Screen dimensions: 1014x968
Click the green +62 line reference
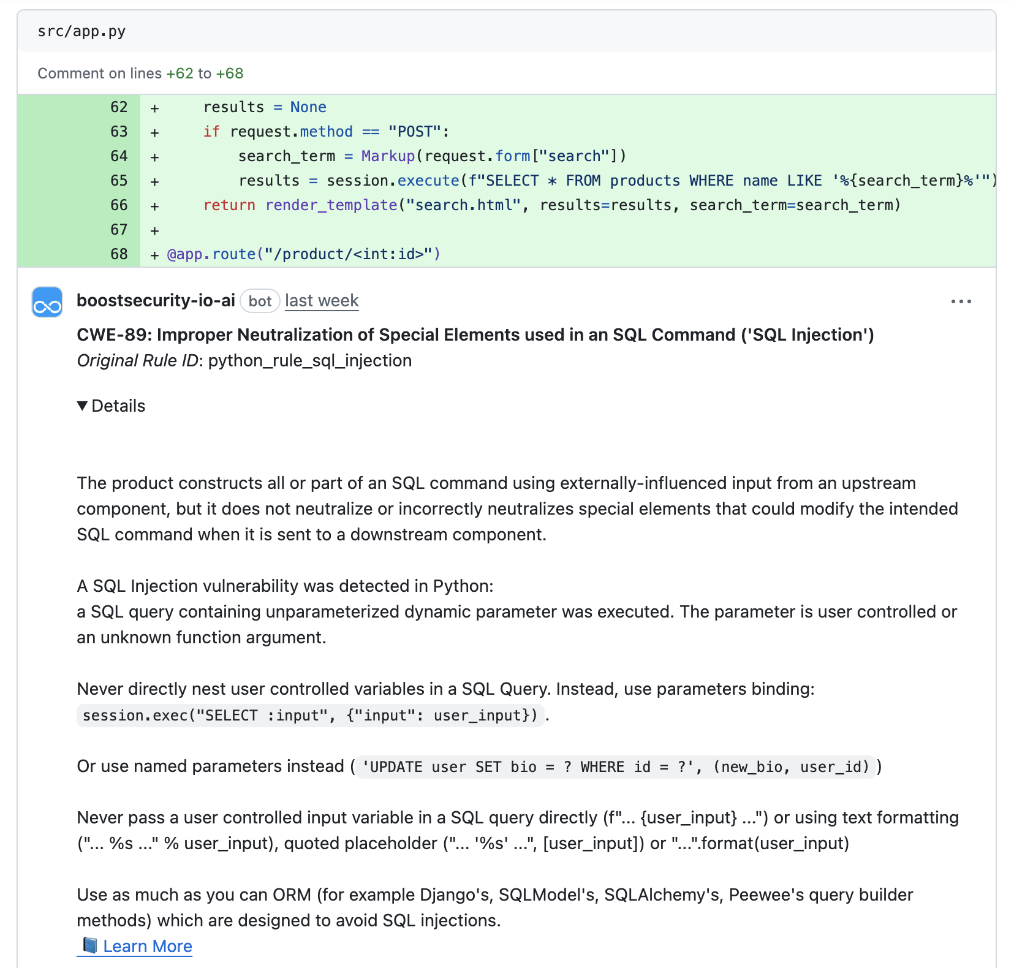(180, 74)
